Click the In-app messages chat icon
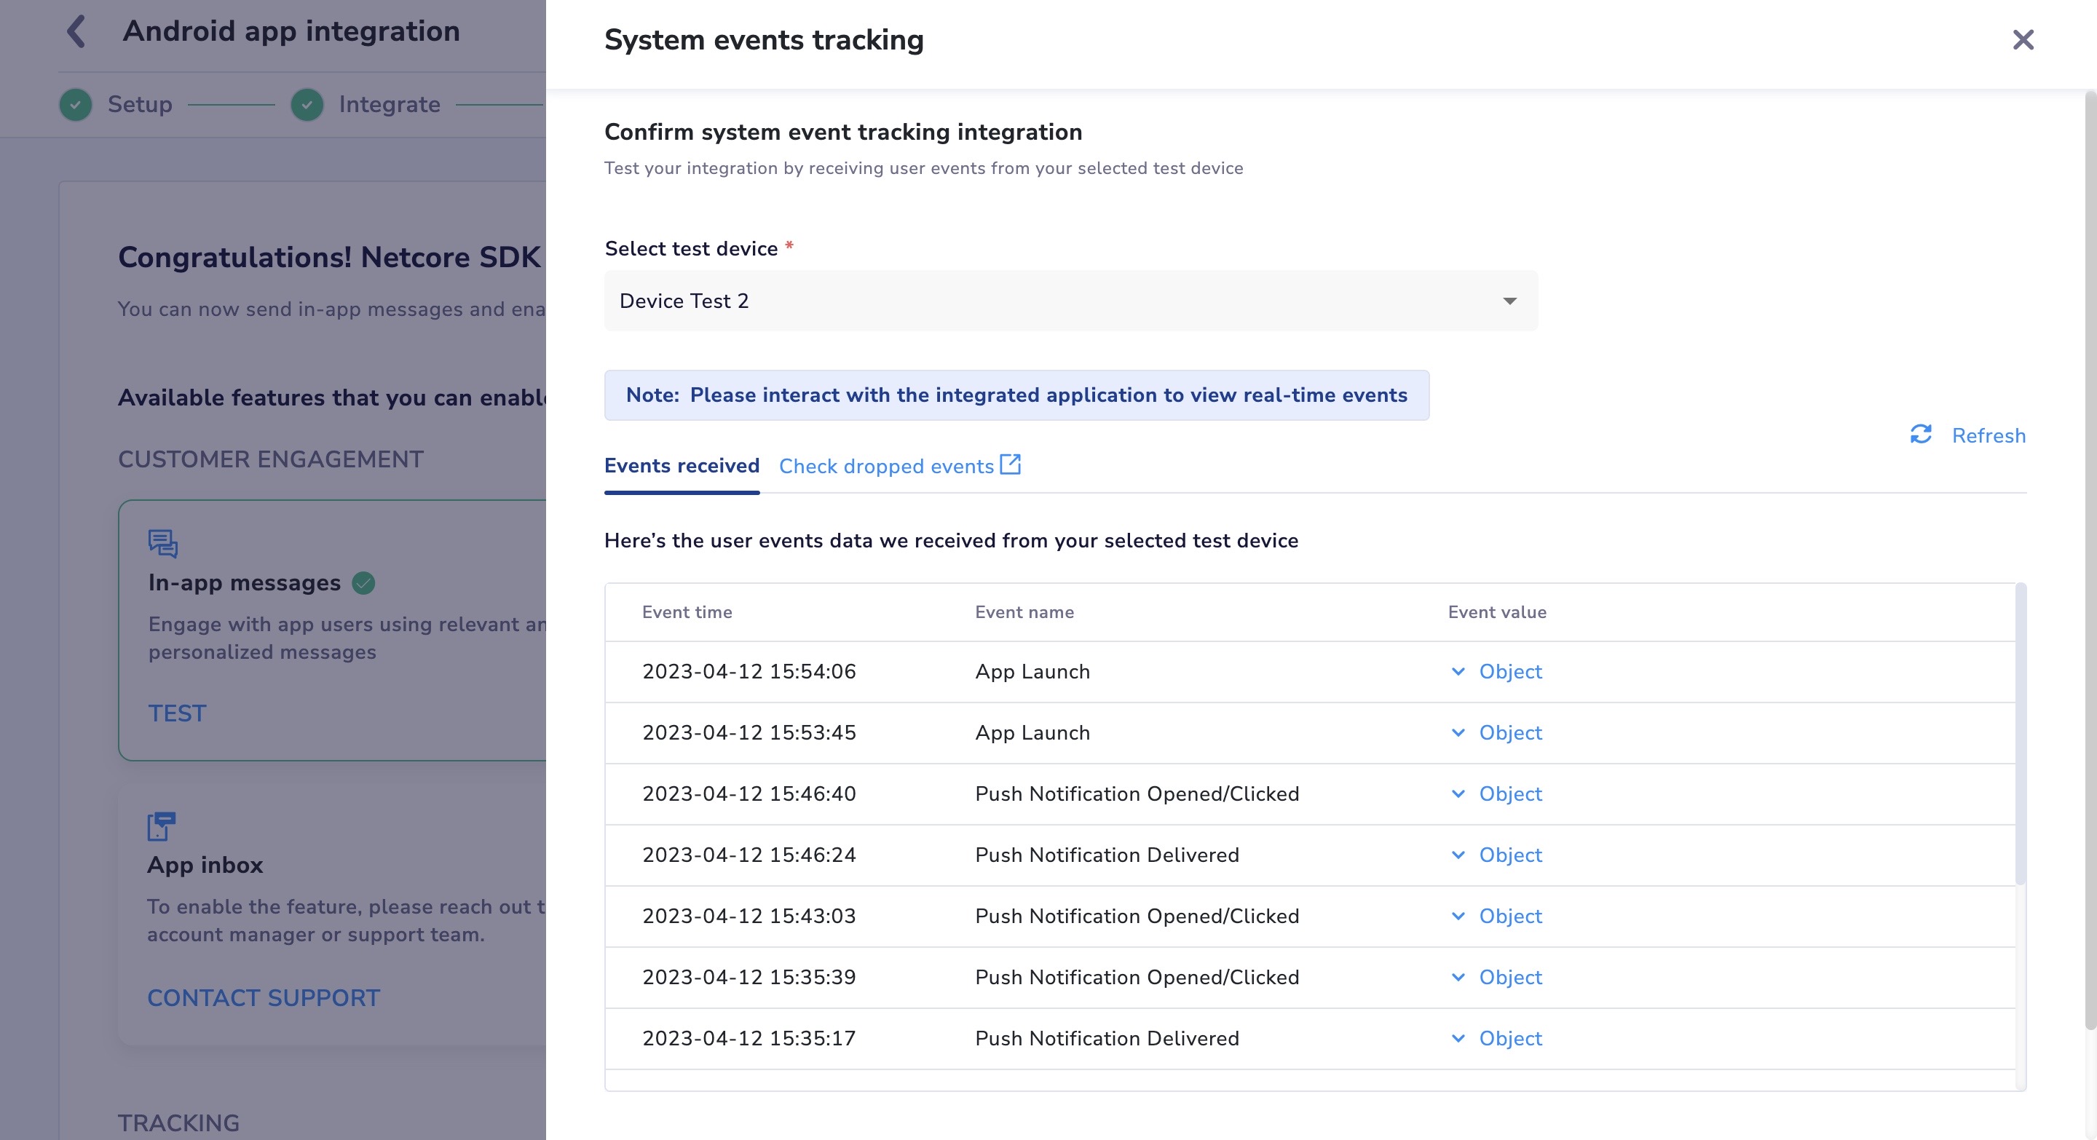Viewport: 2097px width, 1140px height. (x=163, y=543)
